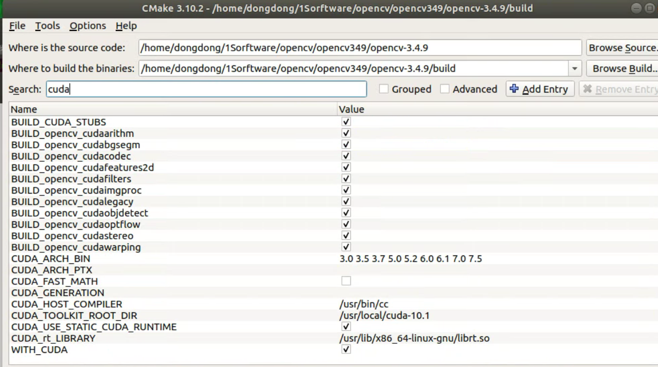Image resolution: width=658 pixels, height=367 pixels.
Task: Uncheck BUILD_opencv_cudafilters checkbox
Action: pyautogui.click(x=346, y=178)
